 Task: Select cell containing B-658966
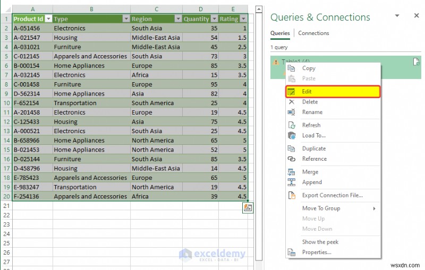pos(32,141)
